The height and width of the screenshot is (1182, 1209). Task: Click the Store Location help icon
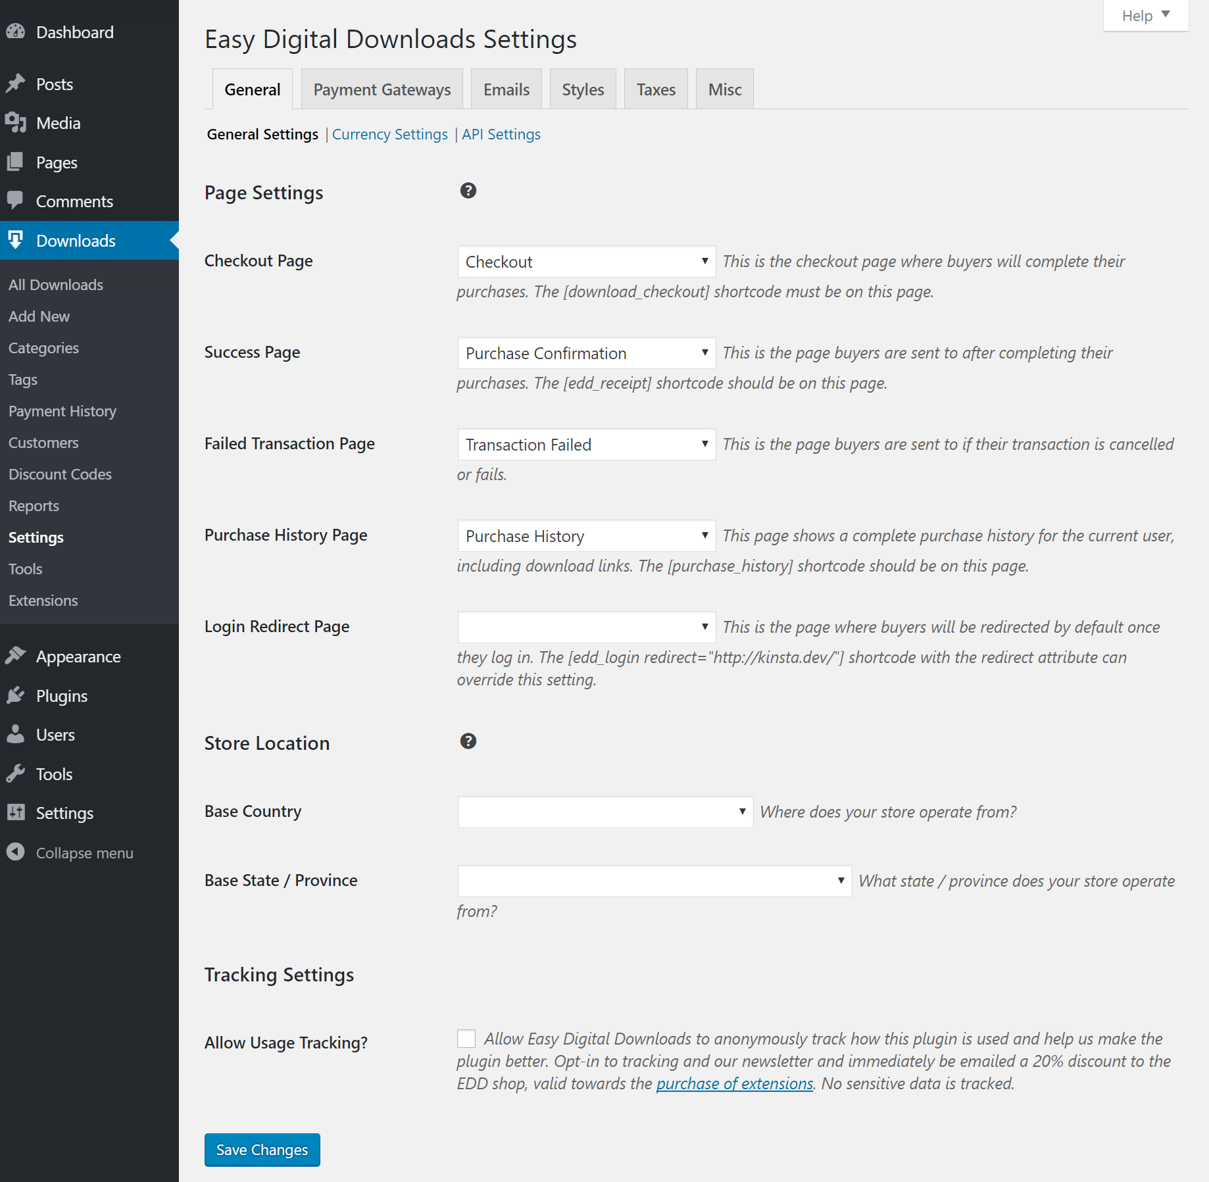[x=468, y=741]
